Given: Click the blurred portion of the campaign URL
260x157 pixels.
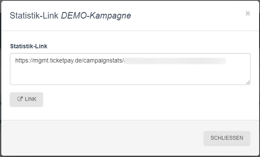Looking at the screenshot, I should tap(175, 61).
